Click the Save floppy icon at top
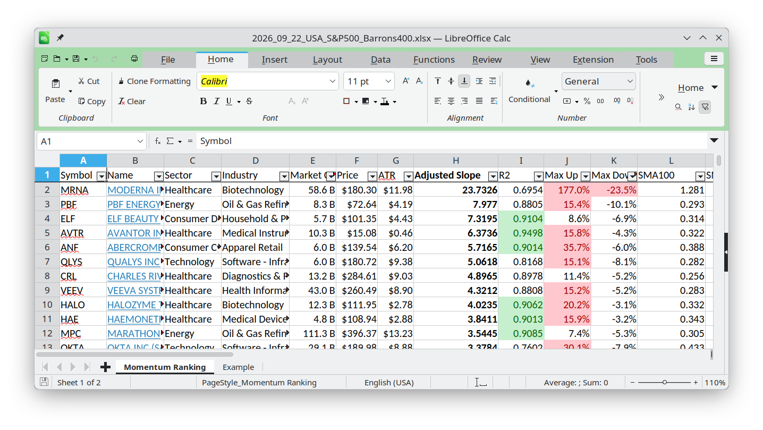763x430 pixels. 76,59
